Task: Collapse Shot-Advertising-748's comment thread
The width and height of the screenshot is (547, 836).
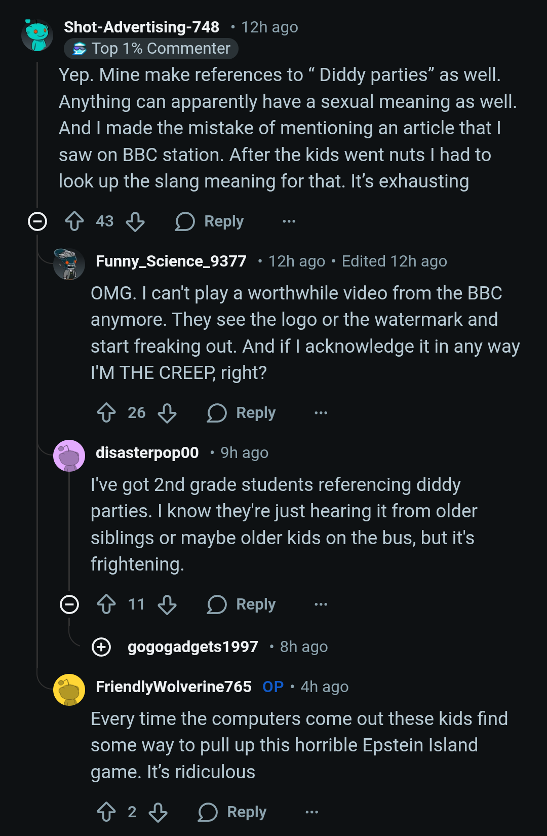Action: 37,221
